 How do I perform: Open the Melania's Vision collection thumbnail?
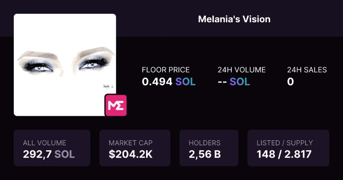click(x=65, y=65)
